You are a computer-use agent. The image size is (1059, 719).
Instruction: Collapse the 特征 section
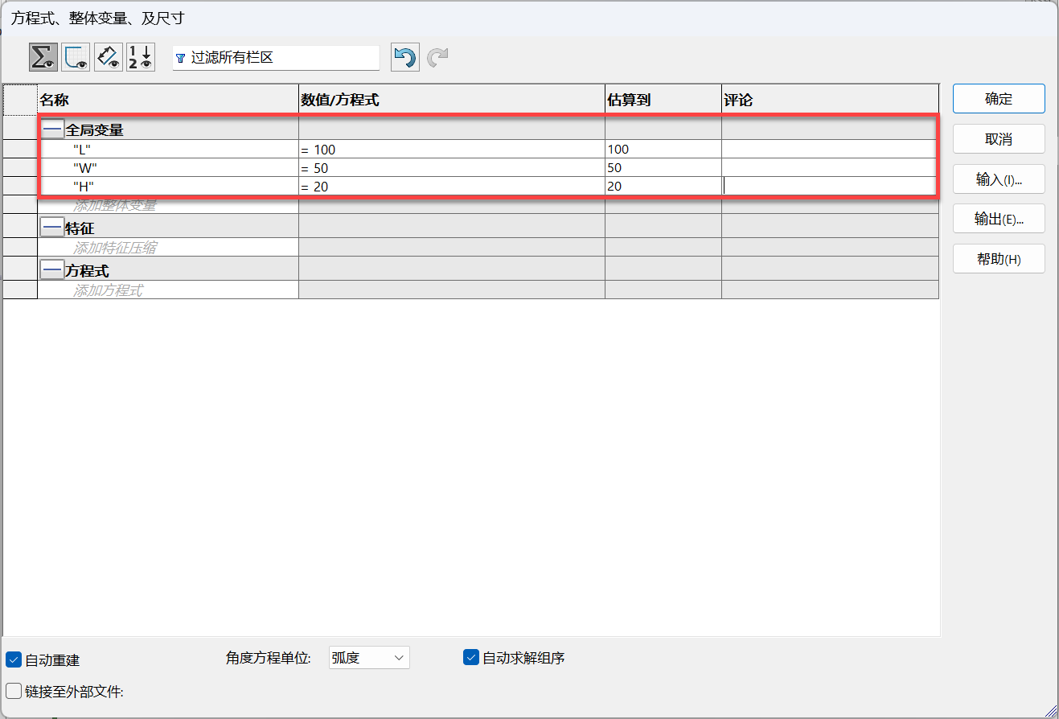pos(52,228)
